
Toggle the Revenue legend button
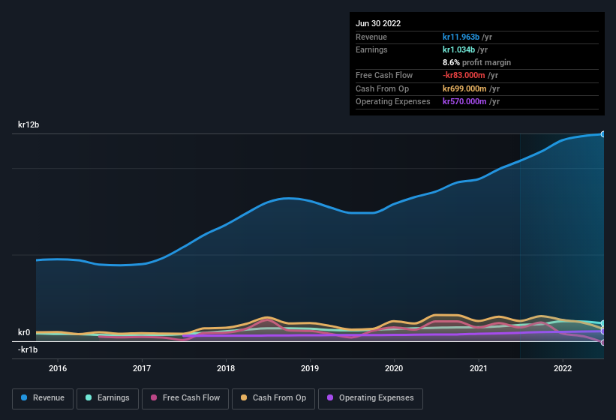[x=43, y=398]
